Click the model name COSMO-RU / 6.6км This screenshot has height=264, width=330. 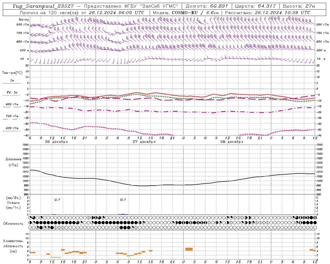[x=195, y=13]
